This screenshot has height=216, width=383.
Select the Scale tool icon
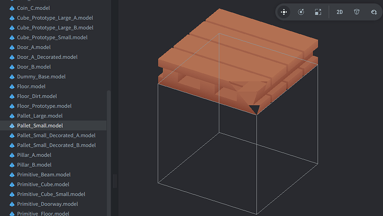(x=318, y=12)
